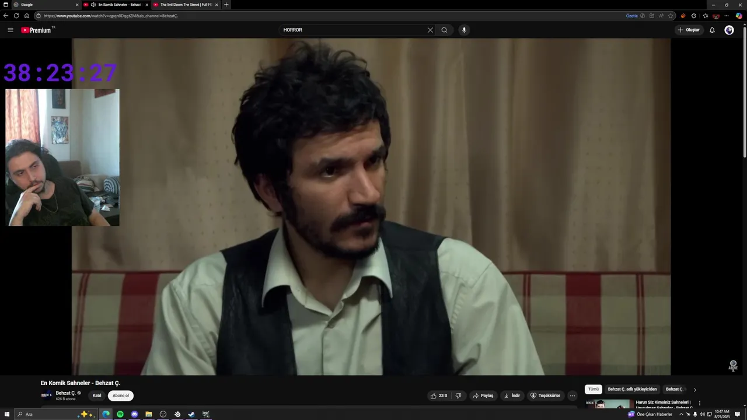Screen dimensions: 747x420
Task: Mute the playing tab via speaker icon
Action: pos(93,5)
